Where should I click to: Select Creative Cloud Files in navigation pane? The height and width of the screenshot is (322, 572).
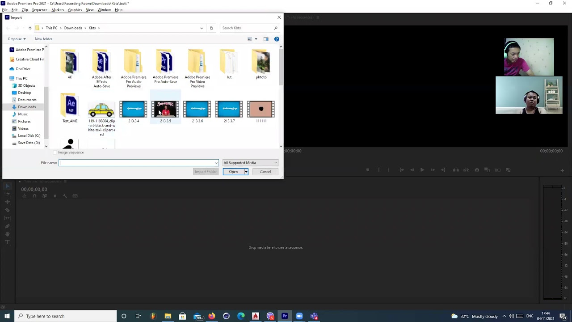(x=26, y=59)
